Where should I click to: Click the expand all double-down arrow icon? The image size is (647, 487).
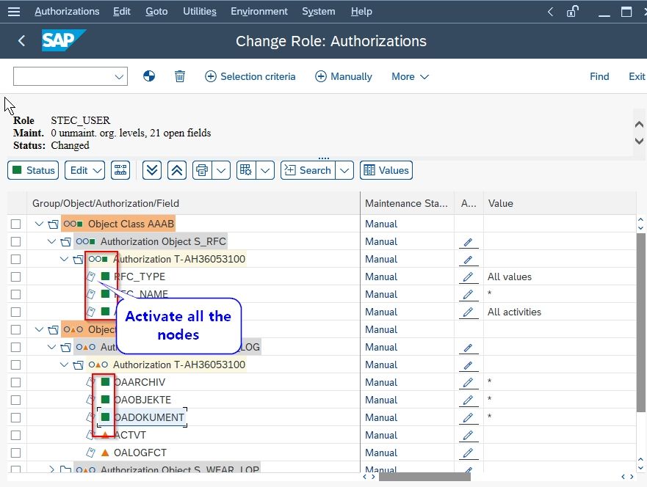[152, 170]
